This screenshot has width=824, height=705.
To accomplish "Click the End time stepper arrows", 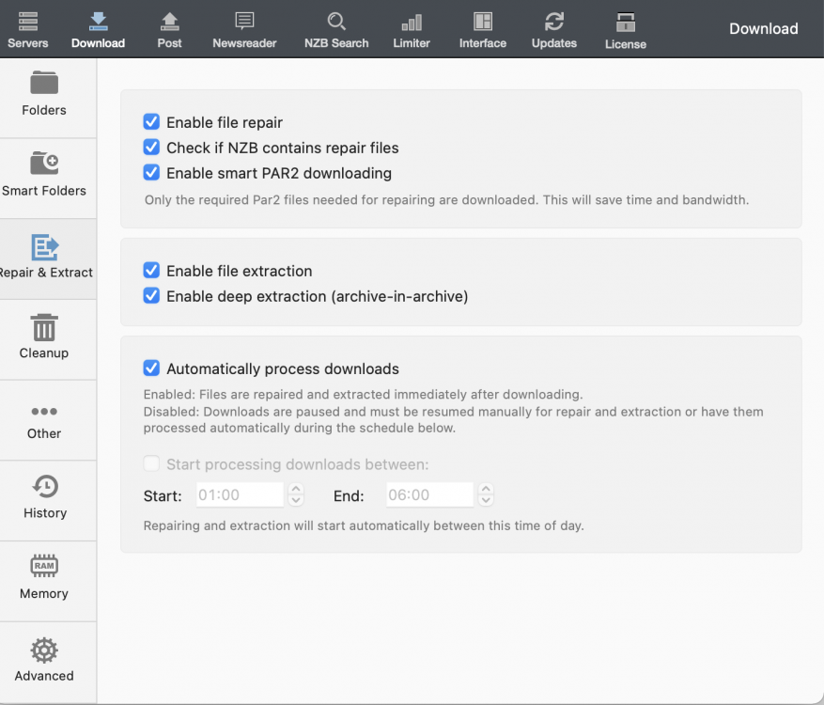I will (x=486, y=495).
